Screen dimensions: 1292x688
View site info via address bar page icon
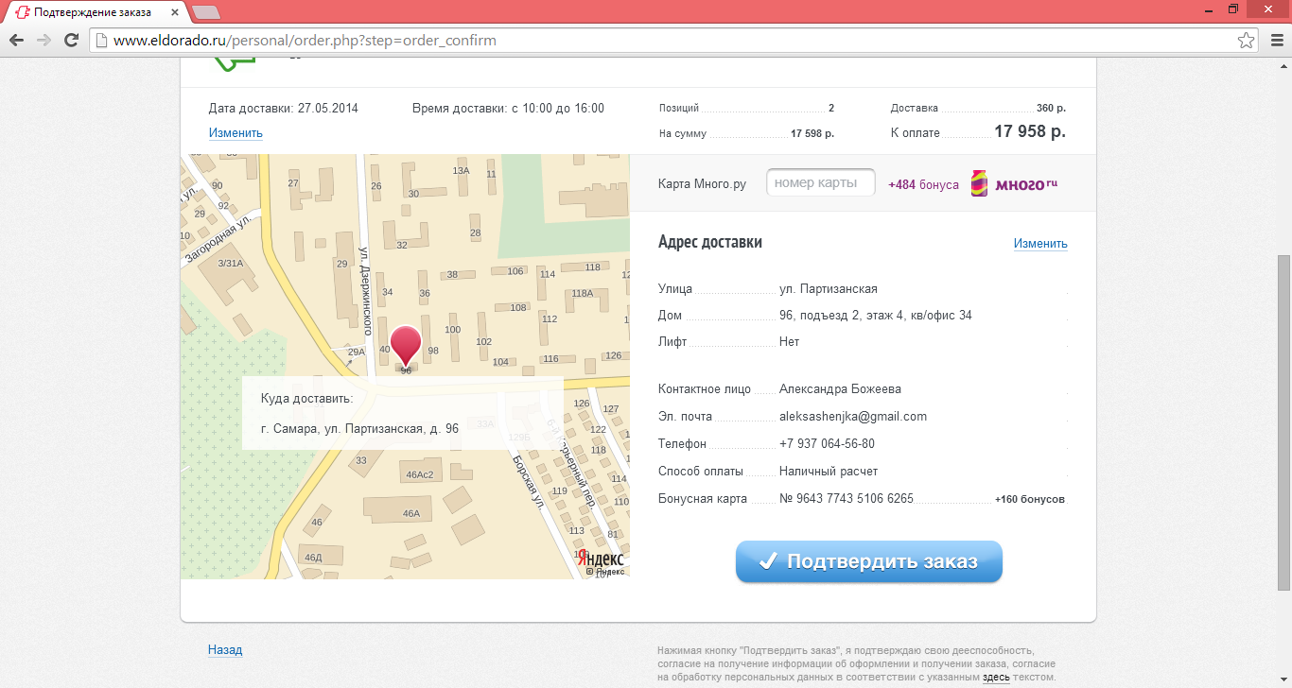click(x=100, y=41)
